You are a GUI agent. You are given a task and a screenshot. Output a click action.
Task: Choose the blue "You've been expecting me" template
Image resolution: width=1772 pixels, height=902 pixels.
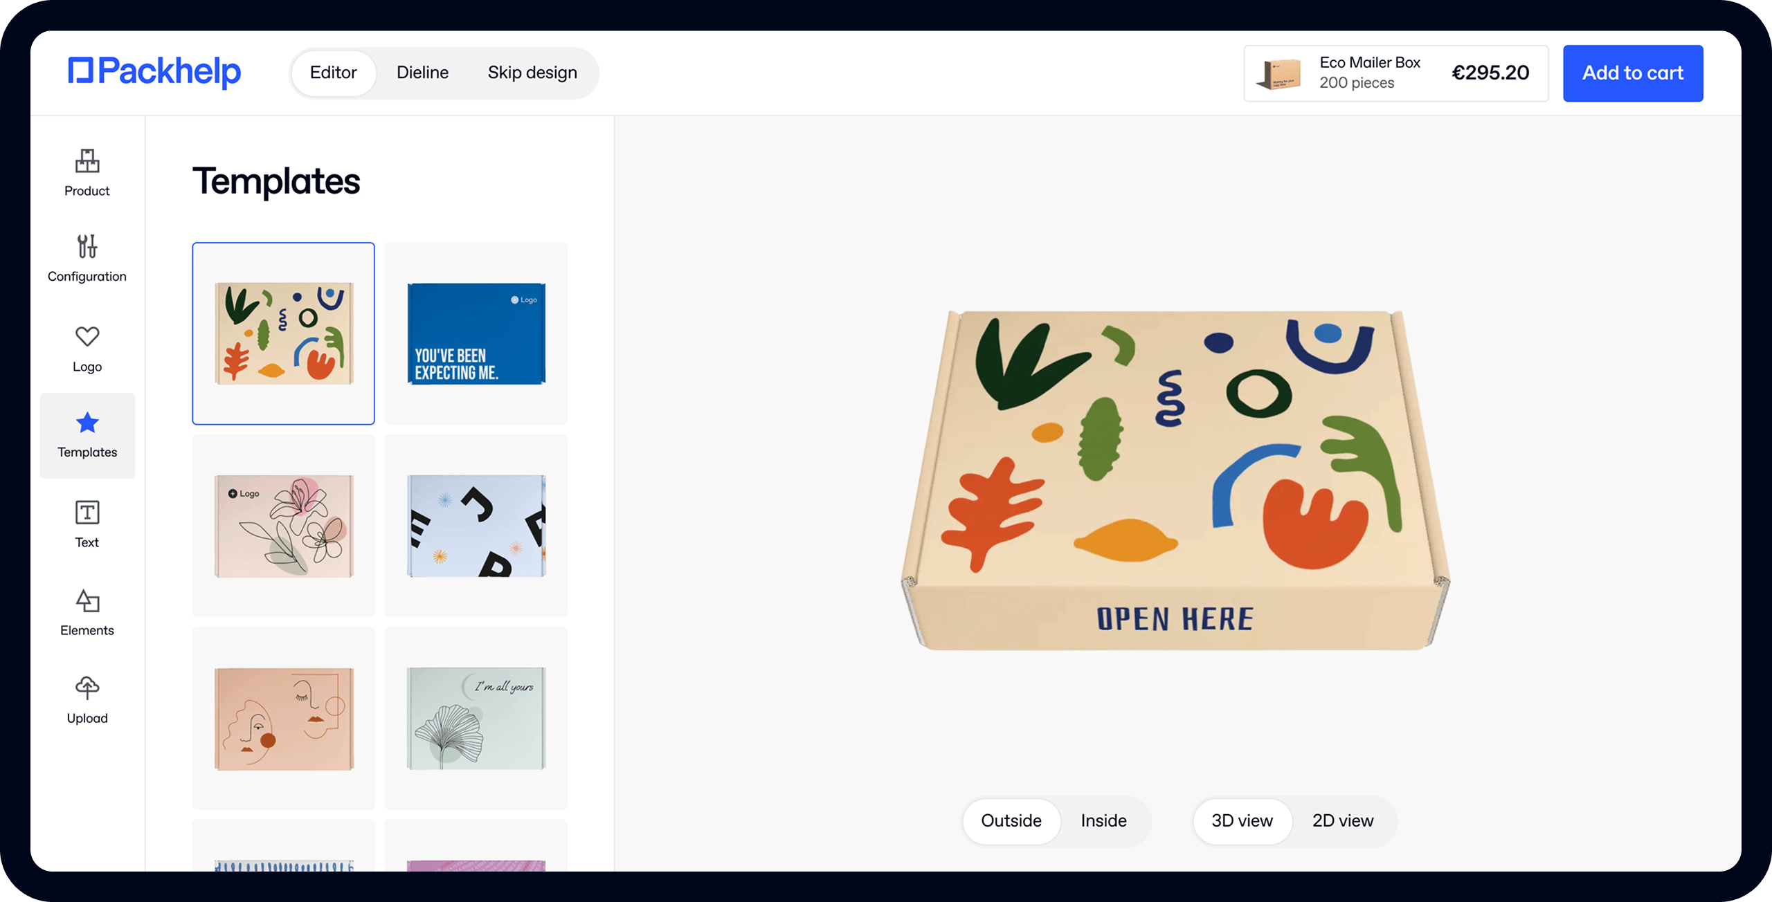click(476, 333)
